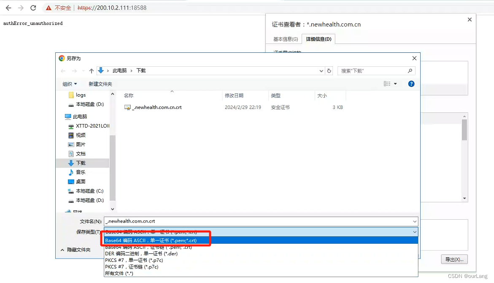Select the browser address bar URL
This screenshot has height=283, width=494.
pos(112,8)
